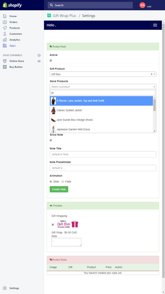Open the Buy Button channel icon
This screenshot has height=294, width=165.
pyautogui.click(x=4, y=67)
